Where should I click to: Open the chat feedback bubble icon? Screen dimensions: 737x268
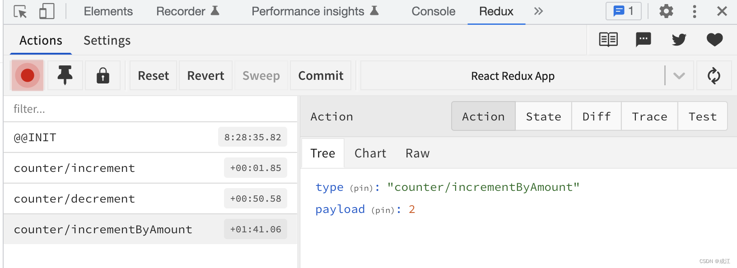pyautogui.click(x=644, y=40)
